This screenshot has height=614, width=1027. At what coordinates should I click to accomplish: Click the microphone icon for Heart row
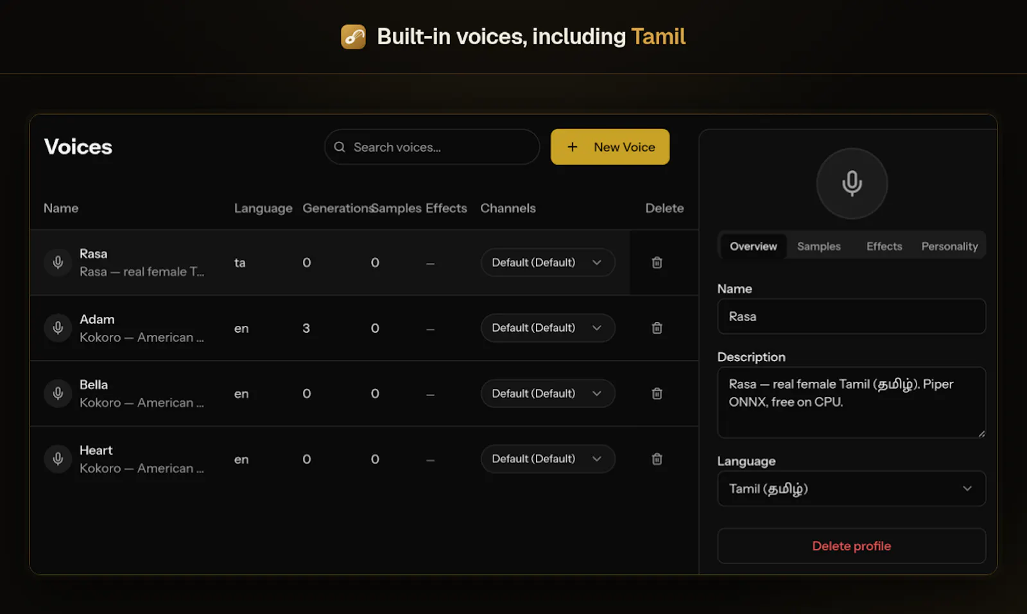point(58,459)
